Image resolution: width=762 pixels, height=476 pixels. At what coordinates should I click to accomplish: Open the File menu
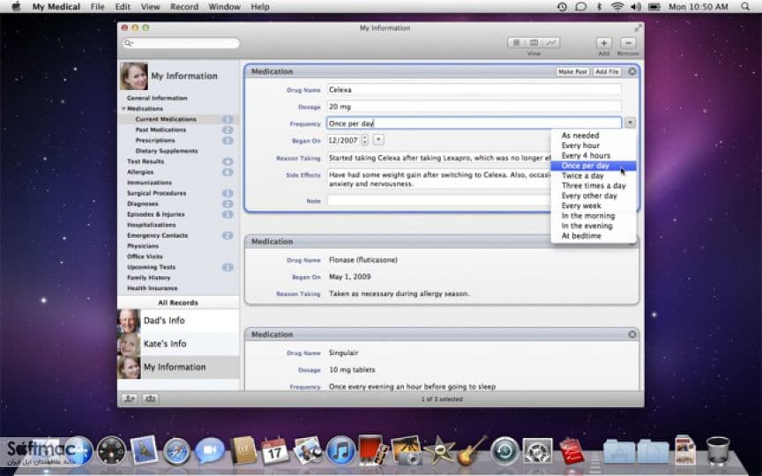tap(97, 7)
